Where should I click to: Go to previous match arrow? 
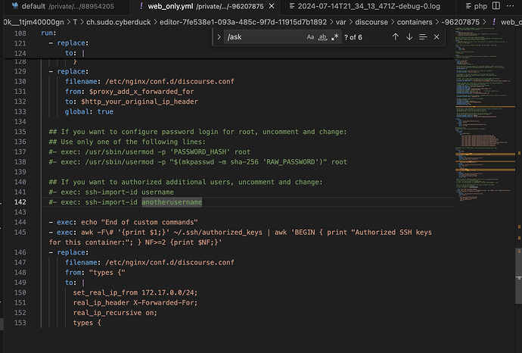click(395, 36)
